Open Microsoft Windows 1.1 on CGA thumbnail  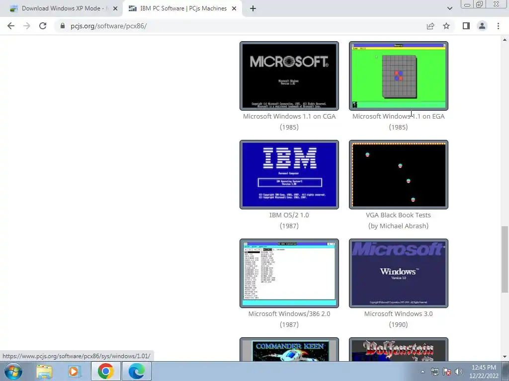click(x=289, y=76)
